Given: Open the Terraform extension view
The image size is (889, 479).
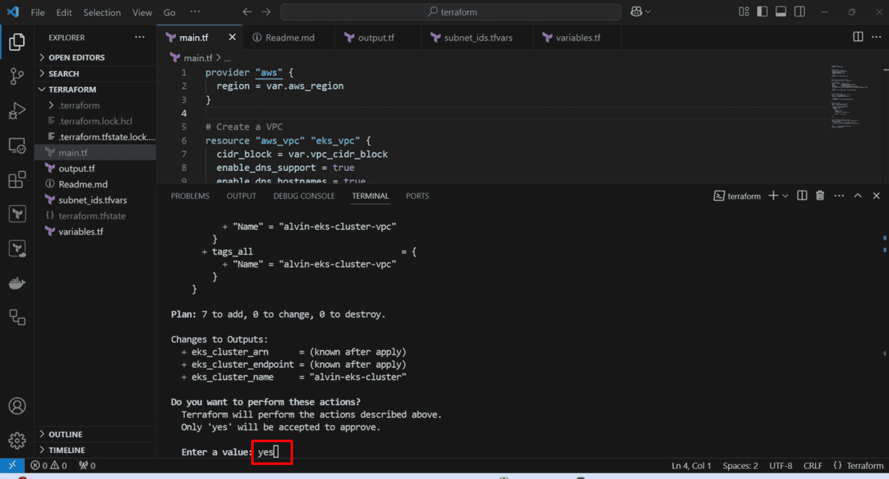Looking at the screenshot, I should coord(17,214).
